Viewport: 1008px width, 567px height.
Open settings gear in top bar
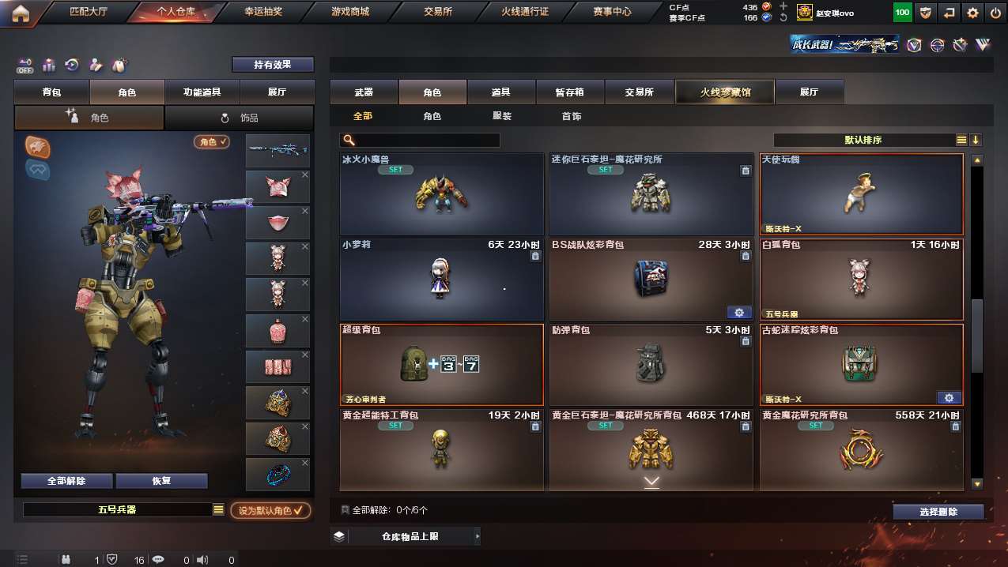pos(972,13)
